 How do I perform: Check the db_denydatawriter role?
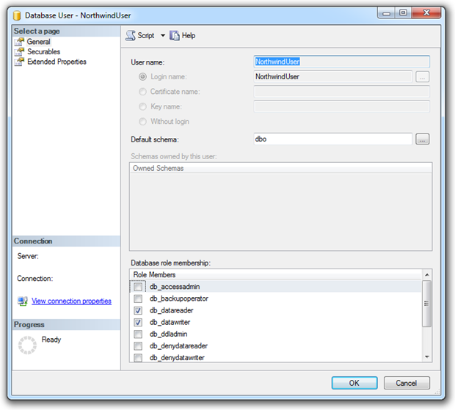[138, 358]
